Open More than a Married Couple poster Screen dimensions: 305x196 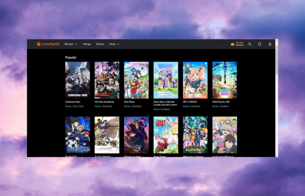pyautogui.click(x=166, y=80)
